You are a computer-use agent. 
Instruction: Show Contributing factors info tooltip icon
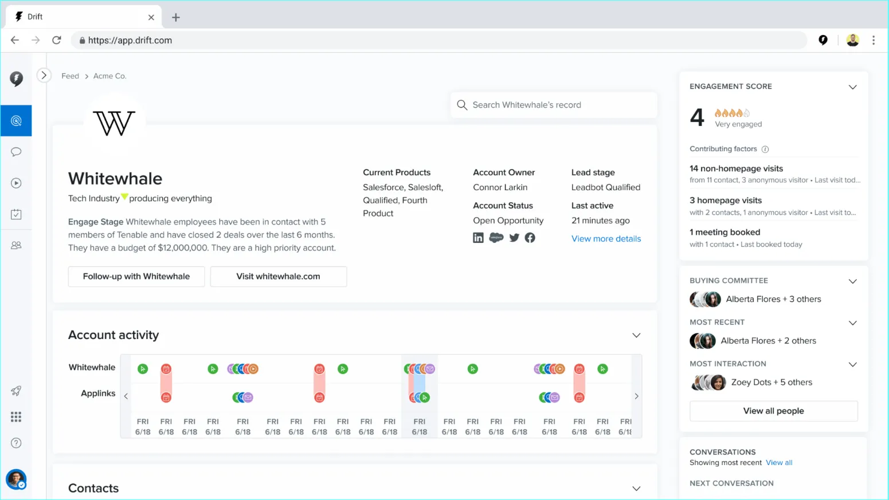click(765, 149)
